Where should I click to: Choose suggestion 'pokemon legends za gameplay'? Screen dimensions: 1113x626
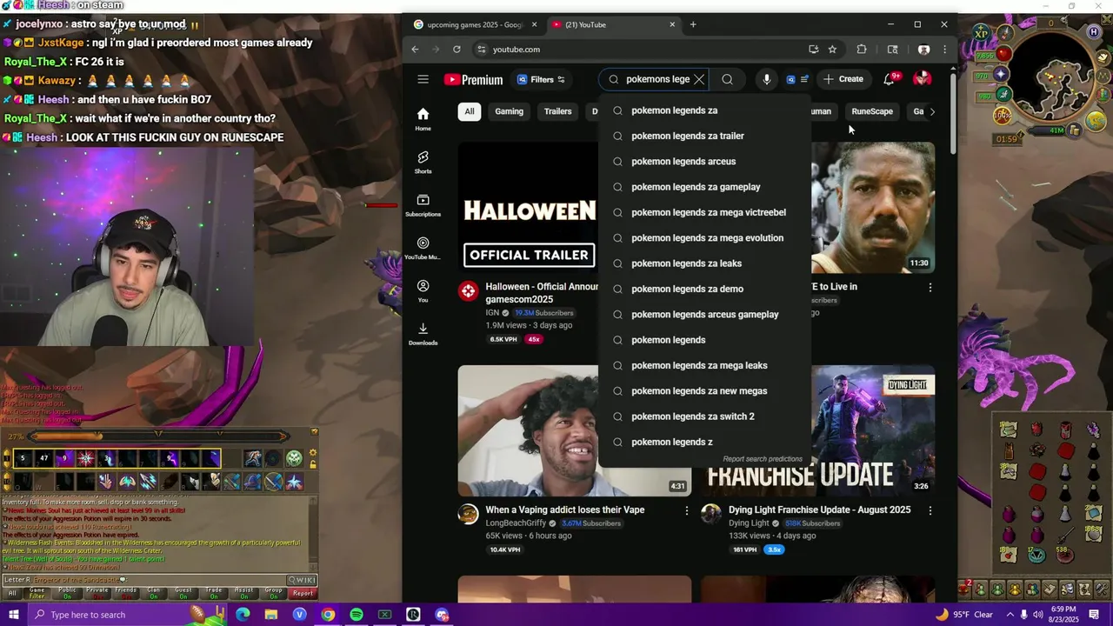pos(704,187)
